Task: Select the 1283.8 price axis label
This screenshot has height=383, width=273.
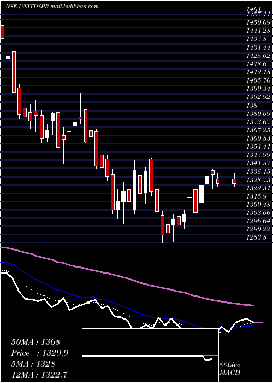Action: 257,238
